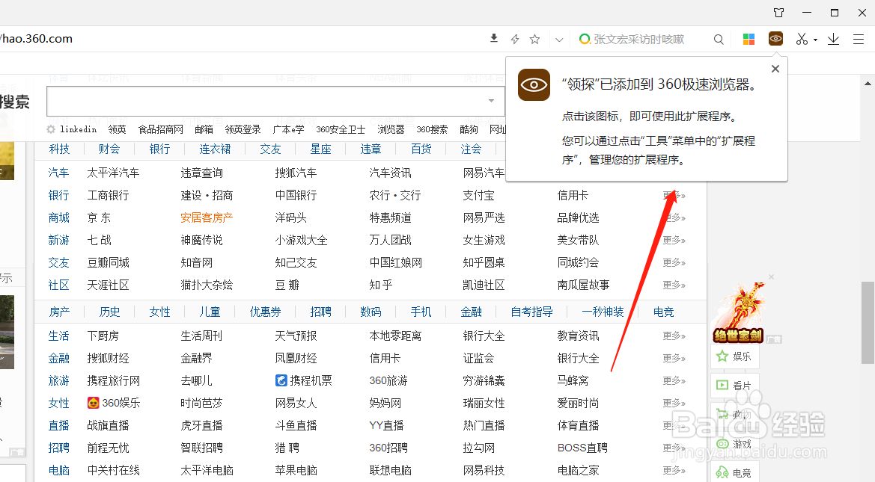Open the 游戏 sidebar button

734,444
